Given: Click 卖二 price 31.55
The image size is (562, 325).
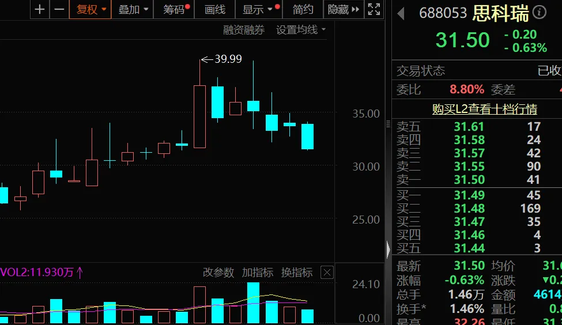Looking at the screenshot, I should pyautogui.click(x=469, y=167).
